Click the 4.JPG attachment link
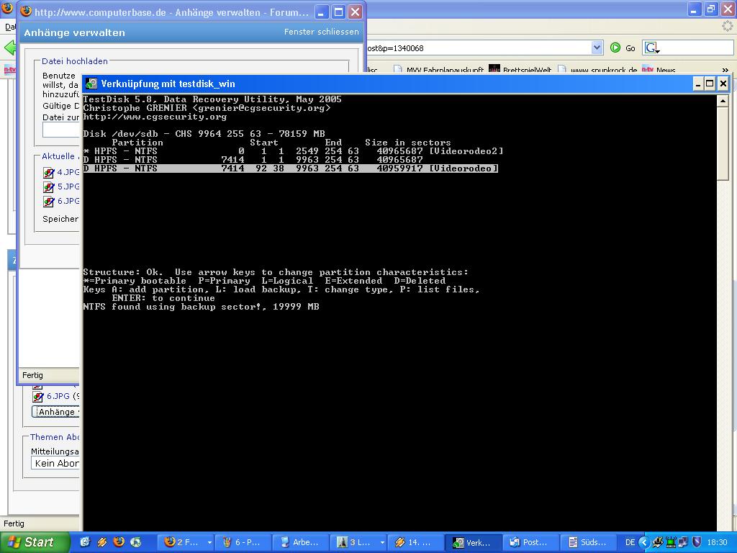The width and height of the screenshot is (737, 553). coord(68,172)
